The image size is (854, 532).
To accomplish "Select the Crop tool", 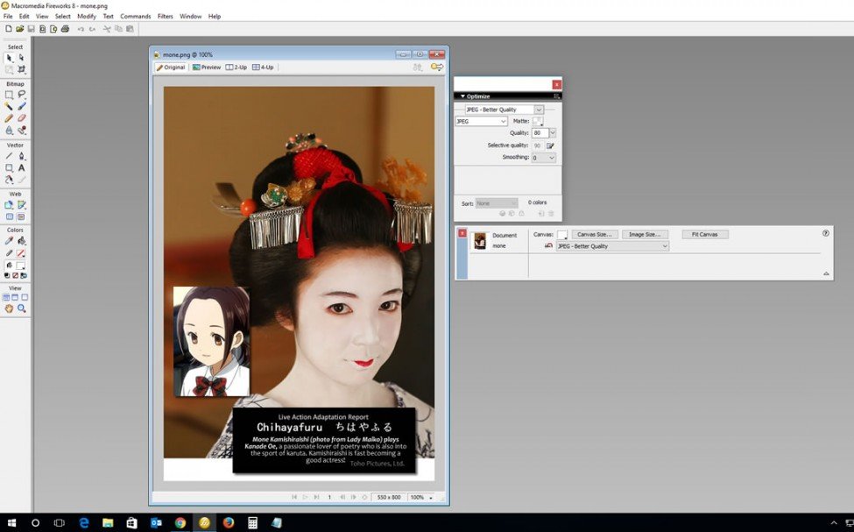I will tap(22, 69).
